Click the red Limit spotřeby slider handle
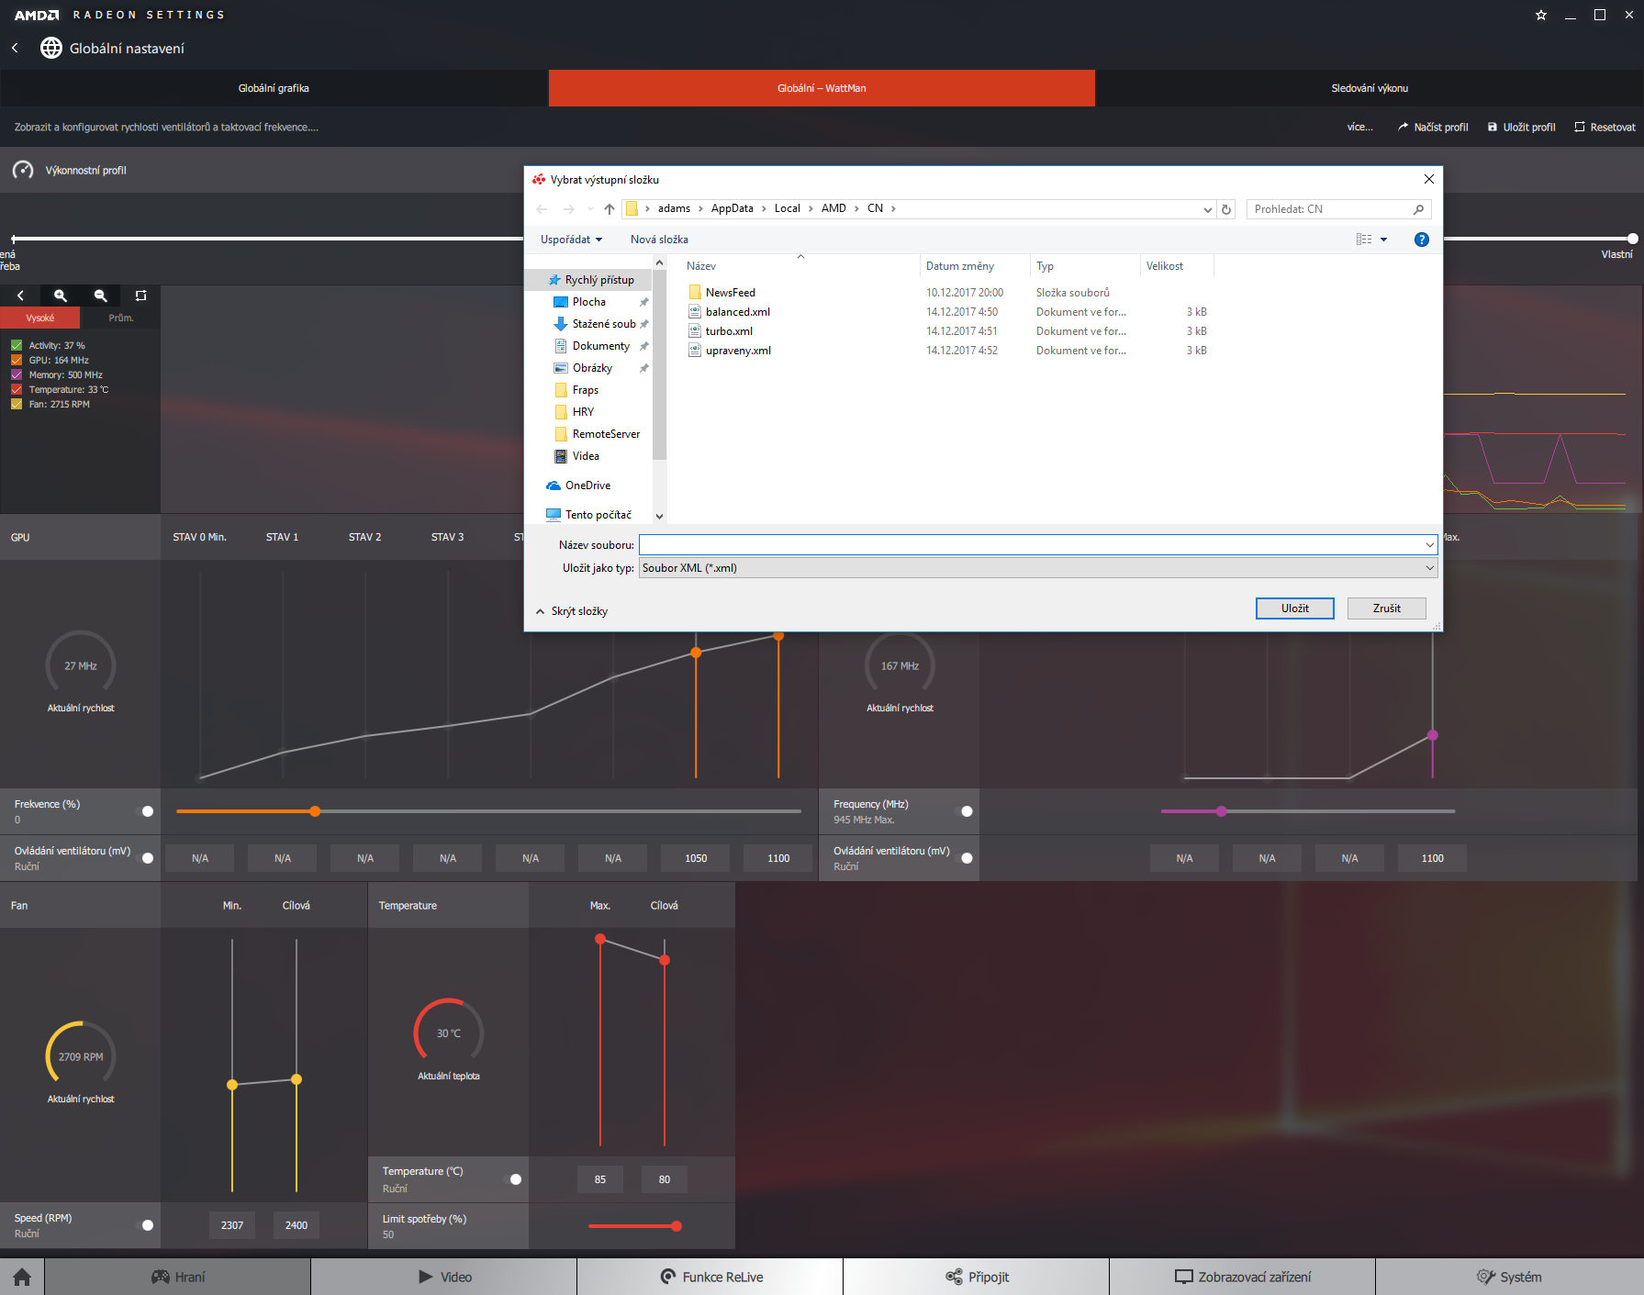1644x1295 pixels. [x=677, y=1226]
